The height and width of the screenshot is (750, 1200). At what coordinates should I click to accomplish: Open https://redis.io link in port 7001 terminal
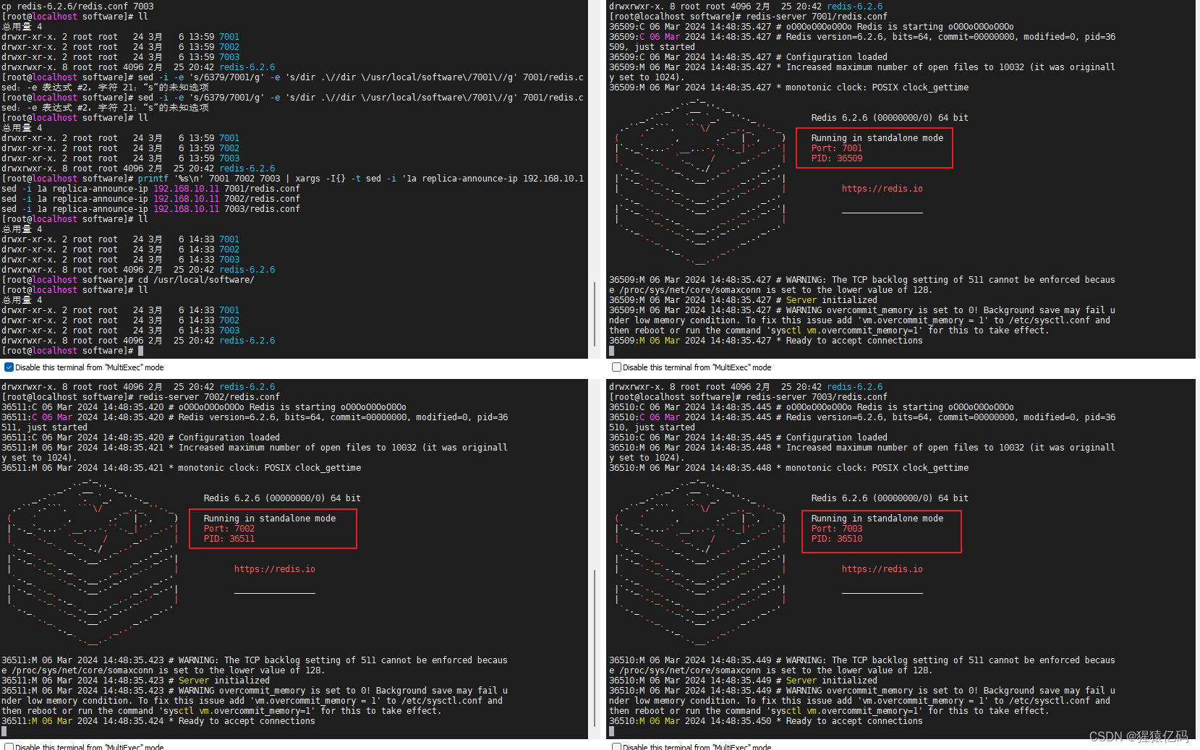[x=882, y=189]
